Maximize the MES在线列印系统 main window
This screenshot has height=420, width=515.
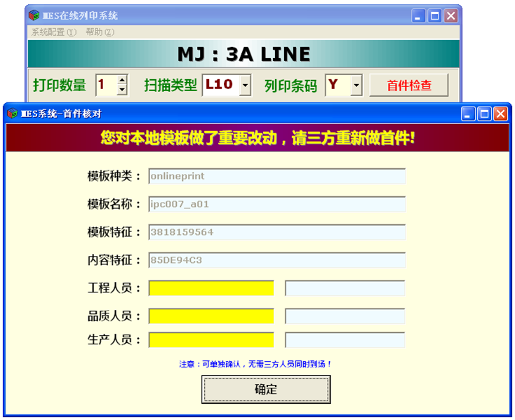coord(435,15)
